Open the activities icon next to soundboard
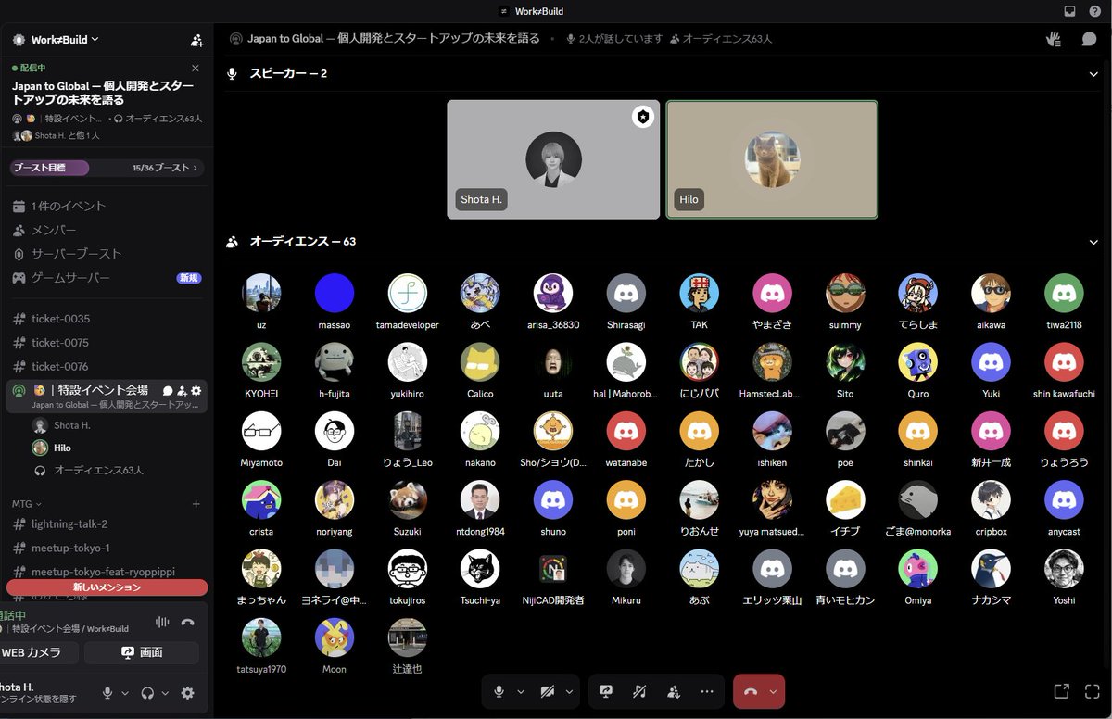This screenshot has height=719, width=1112. coord(674,691)
